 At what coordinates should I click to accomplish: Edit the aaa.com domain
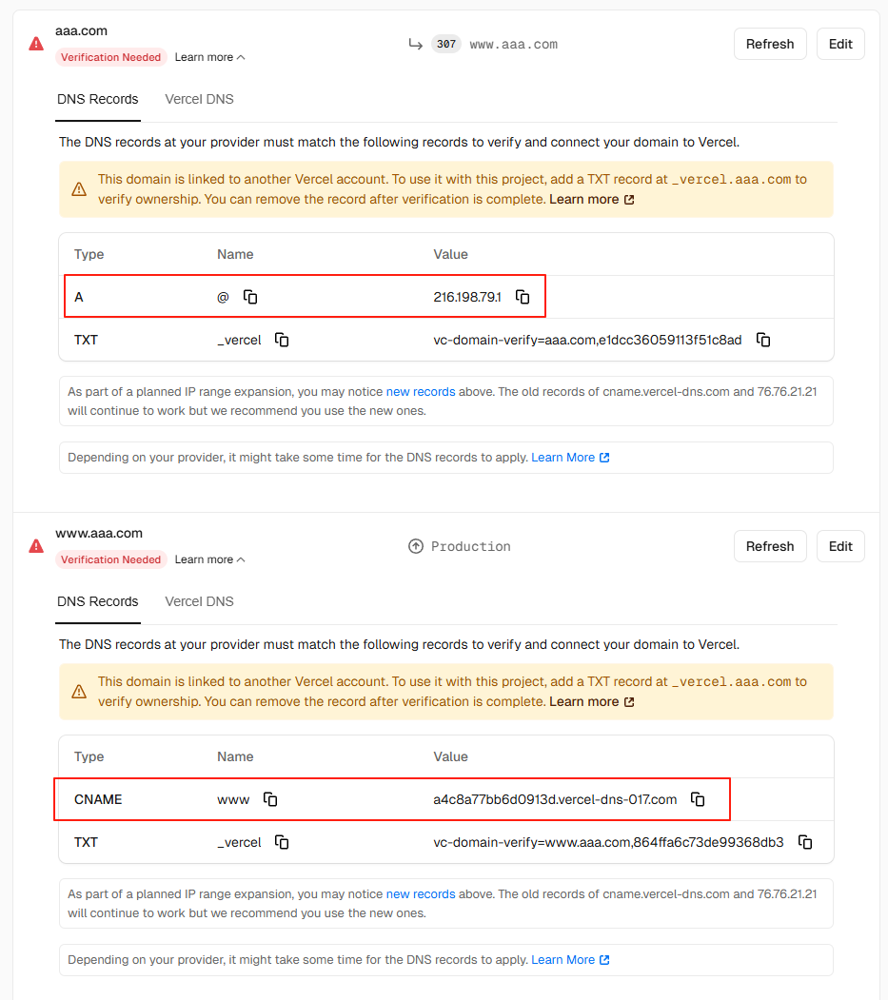(x=840, y=44)
